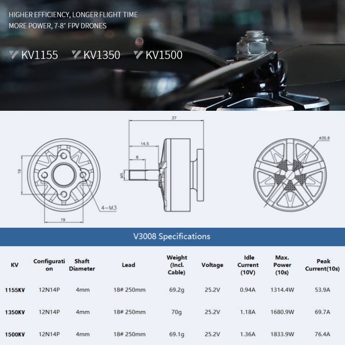Click the KV column header

(15, 265)
